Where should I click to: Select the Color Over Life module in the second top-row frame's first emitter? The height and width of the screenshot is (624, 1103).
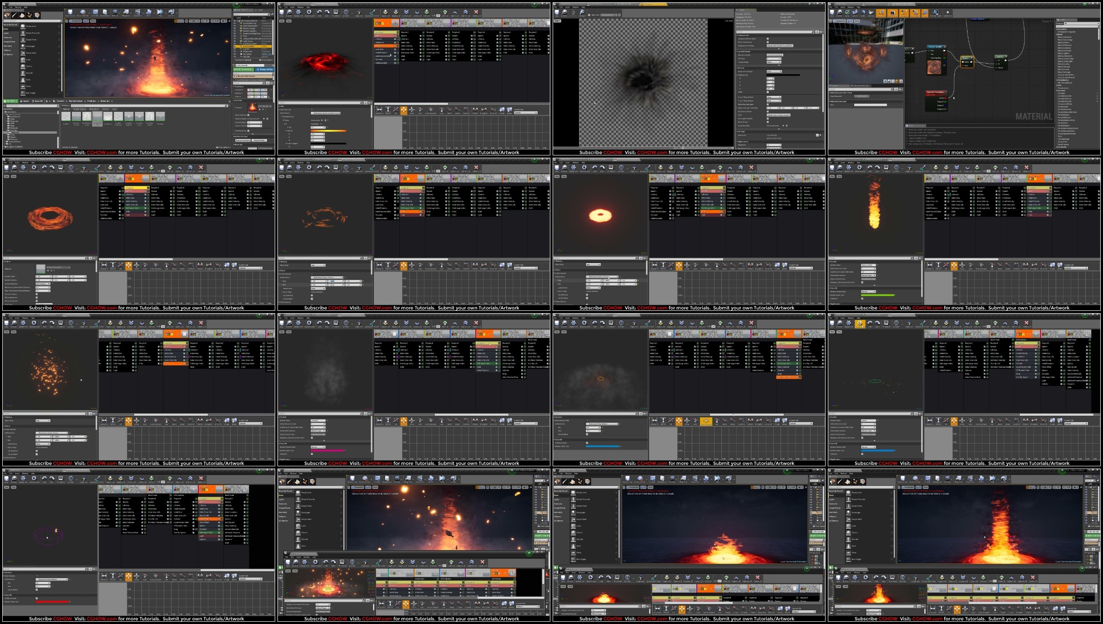pyautogui.click(x=382, y=46)
